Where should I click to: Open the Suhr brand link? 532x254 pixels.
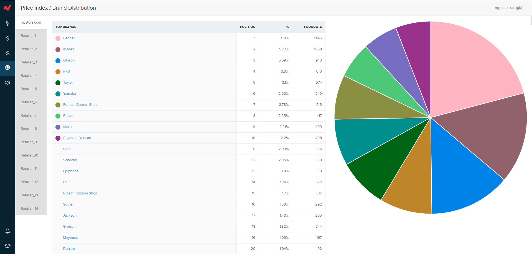(67, 149)
